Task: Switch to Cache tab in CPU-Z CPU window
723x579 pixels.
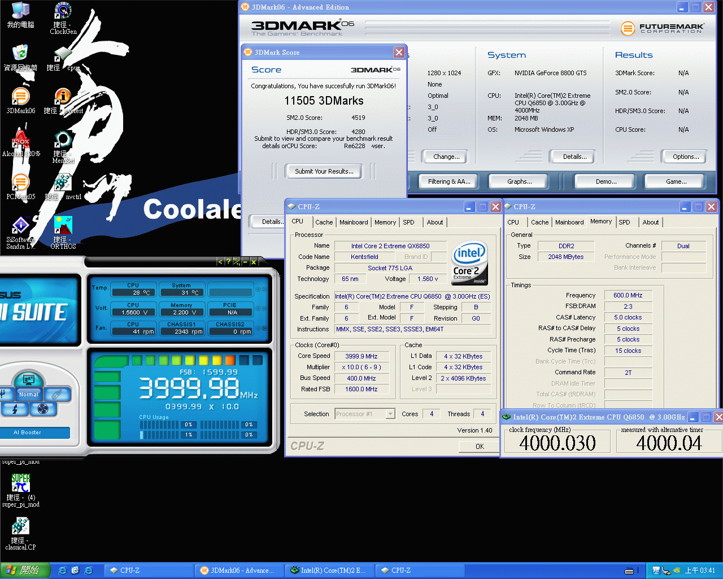Action: click(x=324, y=222)
